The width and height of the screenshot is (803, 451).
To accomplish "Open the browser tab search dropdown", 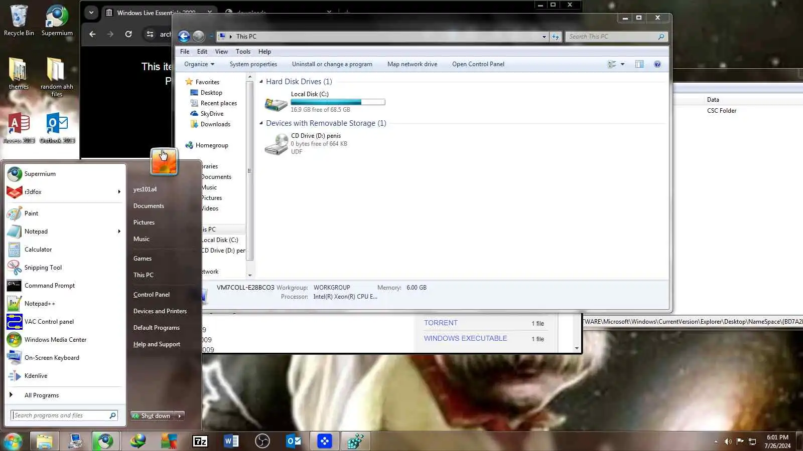I will [x=91, y=13].
